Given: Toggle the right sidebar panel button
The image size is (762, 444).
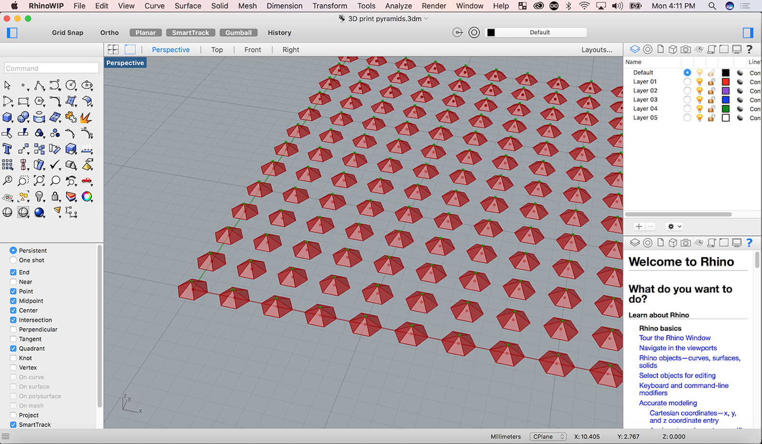Looking at the screenshot, I should (x=748, y=32).
